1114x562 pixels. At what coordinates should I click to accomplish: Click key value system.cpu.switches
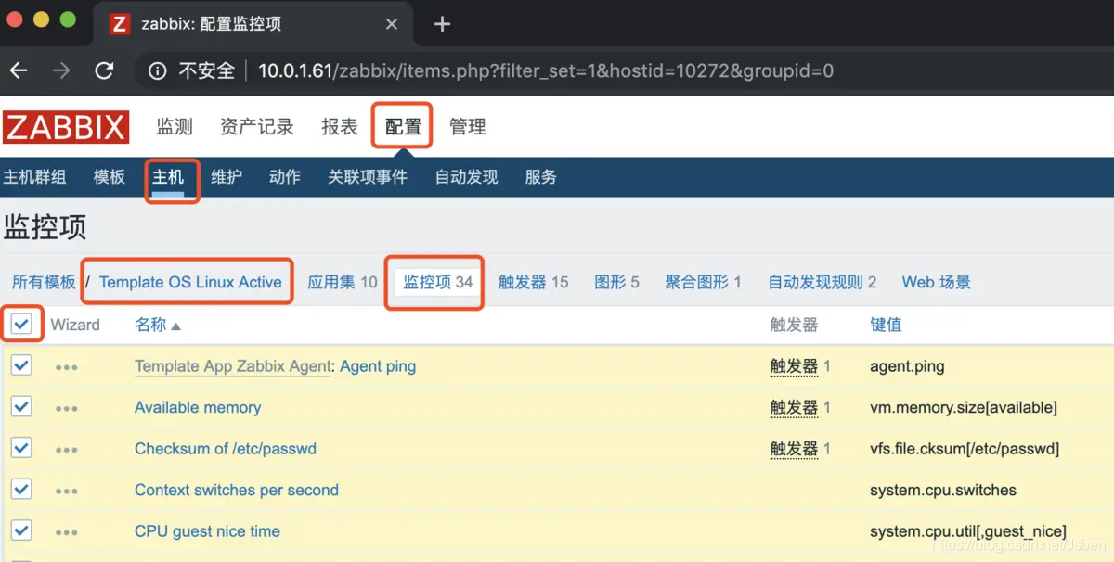pyautogui.click(x=943, y=490)
